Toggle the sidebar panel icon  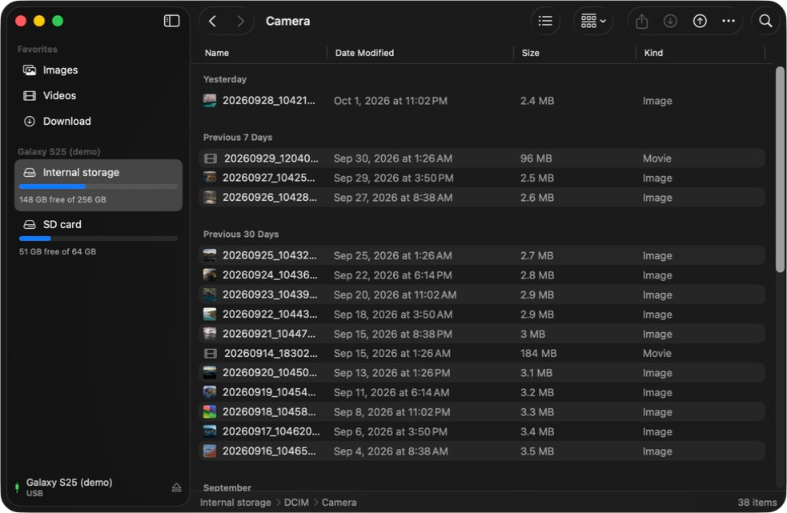pos(171,21)
